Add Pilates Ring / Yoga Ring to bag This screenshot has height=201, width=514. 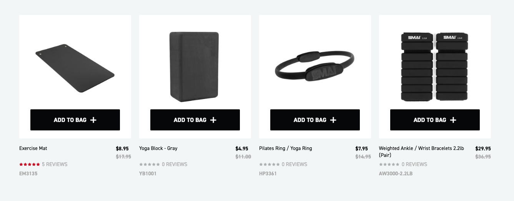pos(314,120)
